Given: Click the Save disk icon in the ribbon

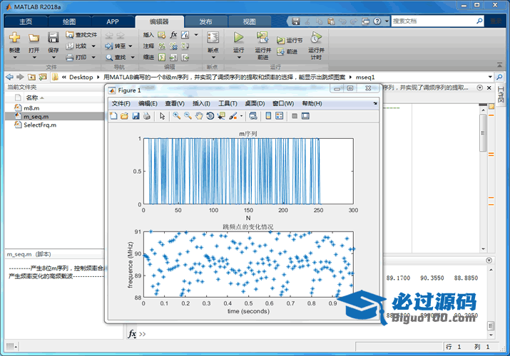Looking at the screenshot, I should click(53, 38).
